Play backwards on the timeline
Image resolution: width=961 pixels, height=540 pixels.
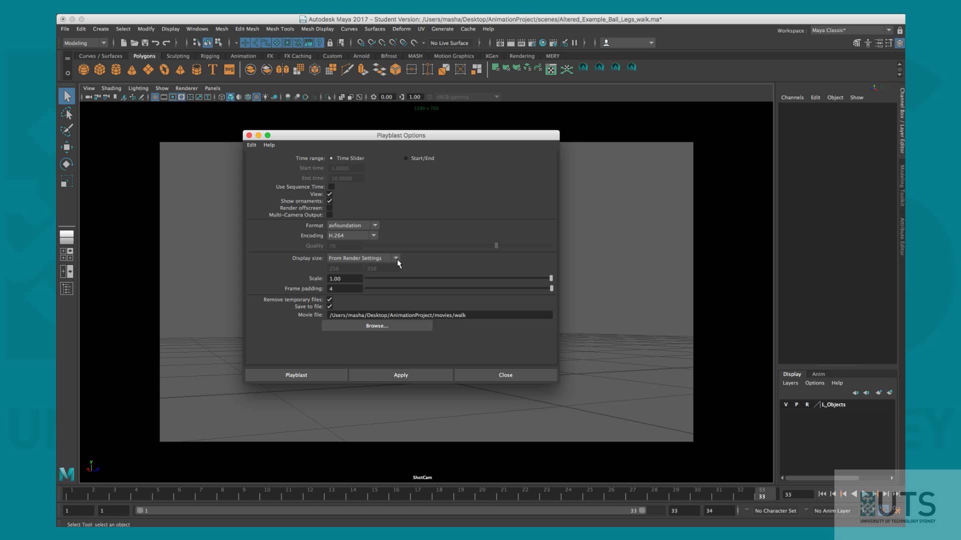(854, 494)
